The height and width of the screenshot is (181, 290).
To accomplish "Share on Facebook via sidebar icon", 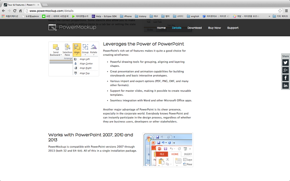I will point(285,78).
